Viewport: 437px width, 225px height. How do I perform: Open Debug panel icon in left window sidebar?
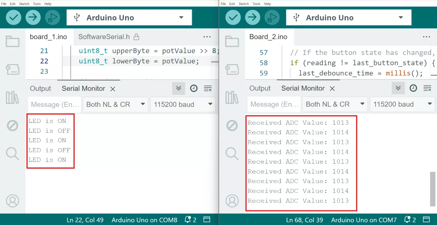pyautogui.click(x=12, y=126)
